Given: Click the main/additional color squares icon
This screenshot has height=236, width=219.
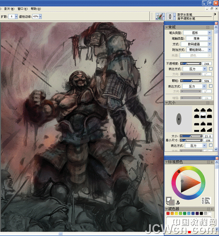Looking at the screenshot, I should (x=170, y=201).
